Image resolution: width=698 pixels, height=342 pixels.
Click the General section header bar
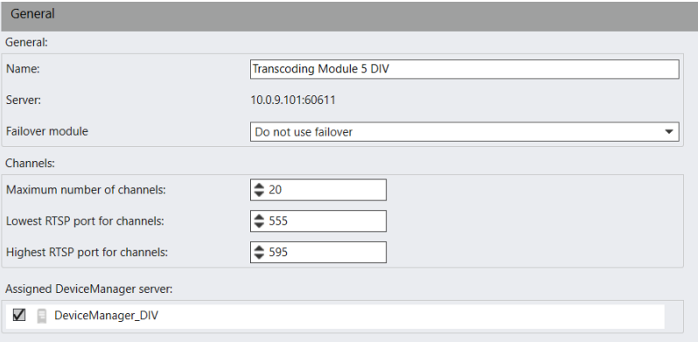pyautogui.click(x=349, y=16)
